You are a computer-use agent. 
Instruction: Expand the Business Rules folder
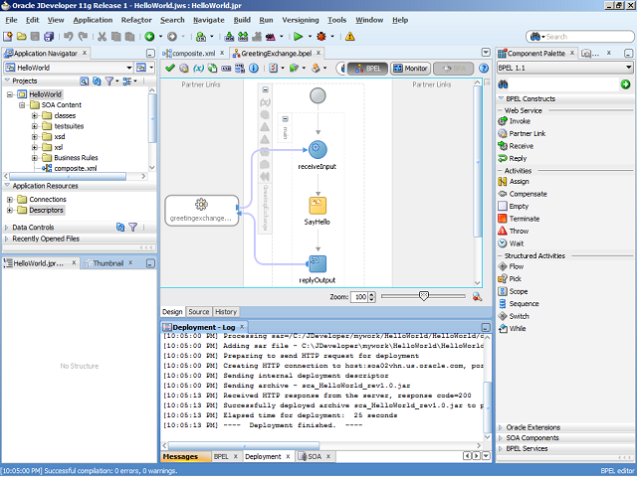pos(35,157)
